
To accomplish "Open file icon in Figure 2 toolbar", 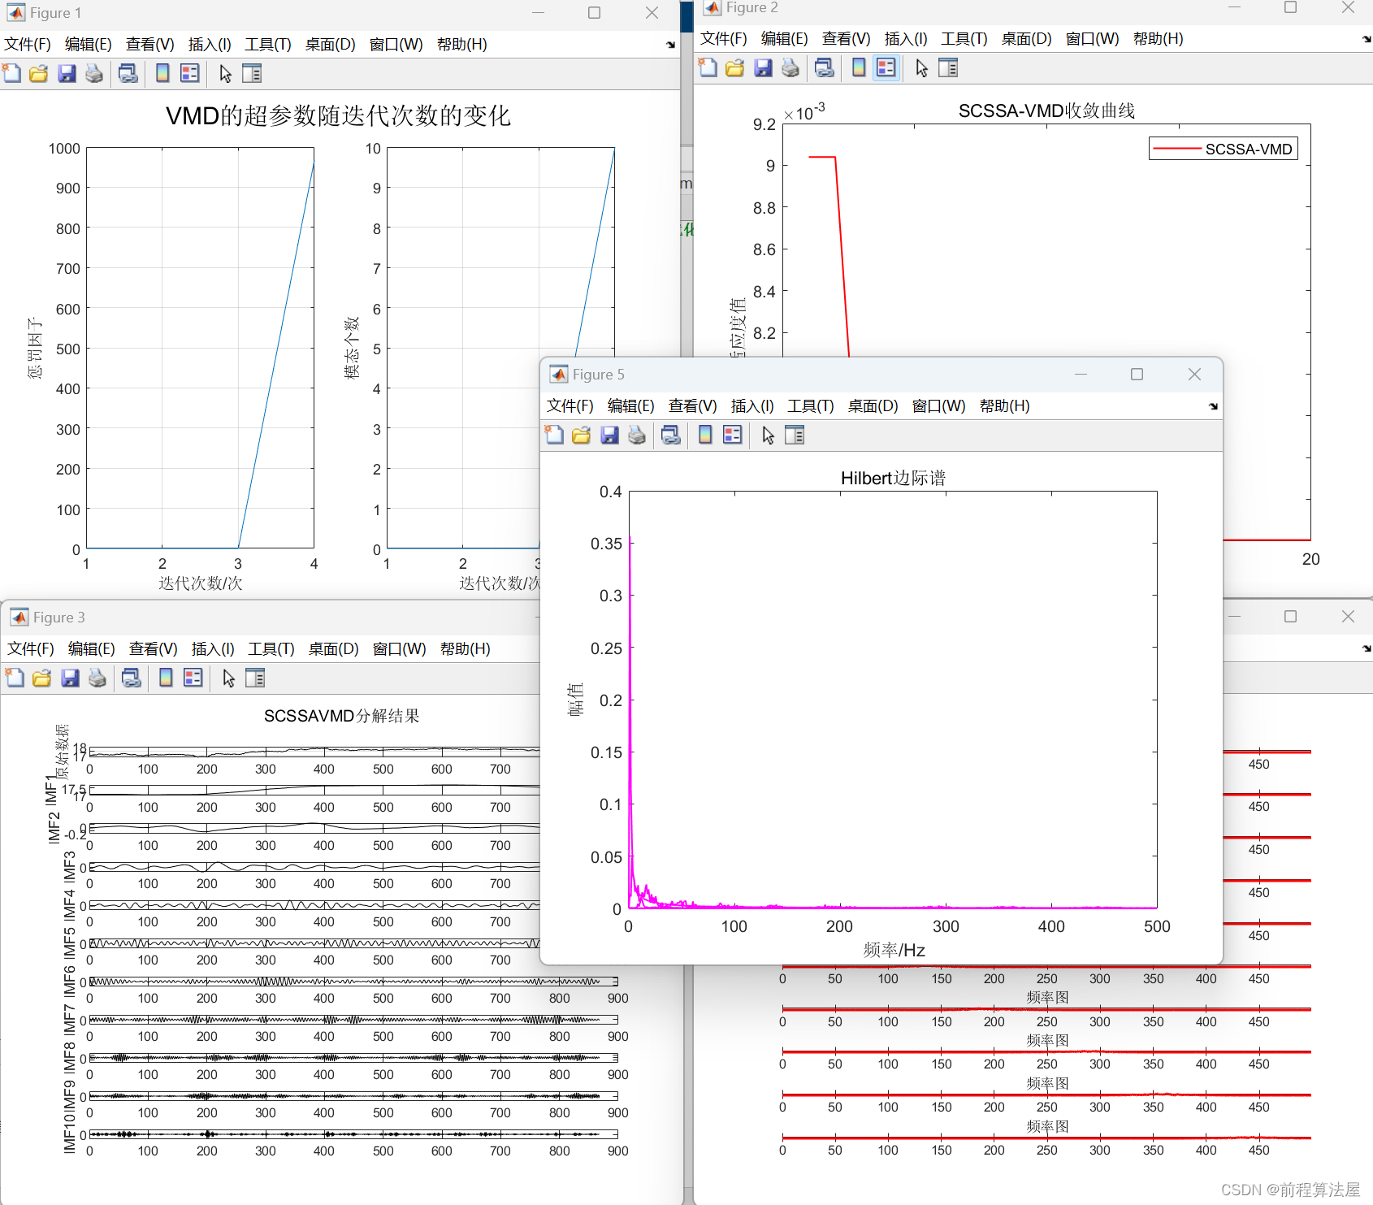I will (x=735, y=68).
